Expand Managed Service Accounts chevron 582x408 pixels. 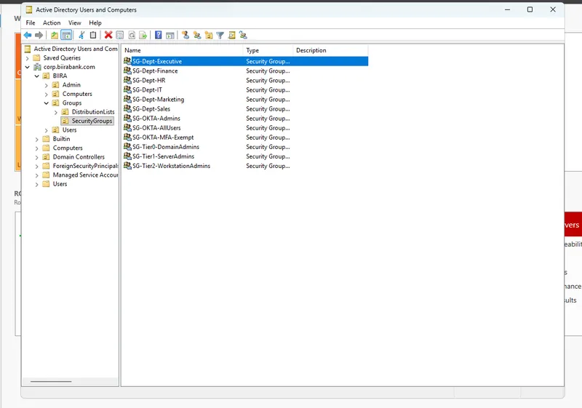point(37,175)
